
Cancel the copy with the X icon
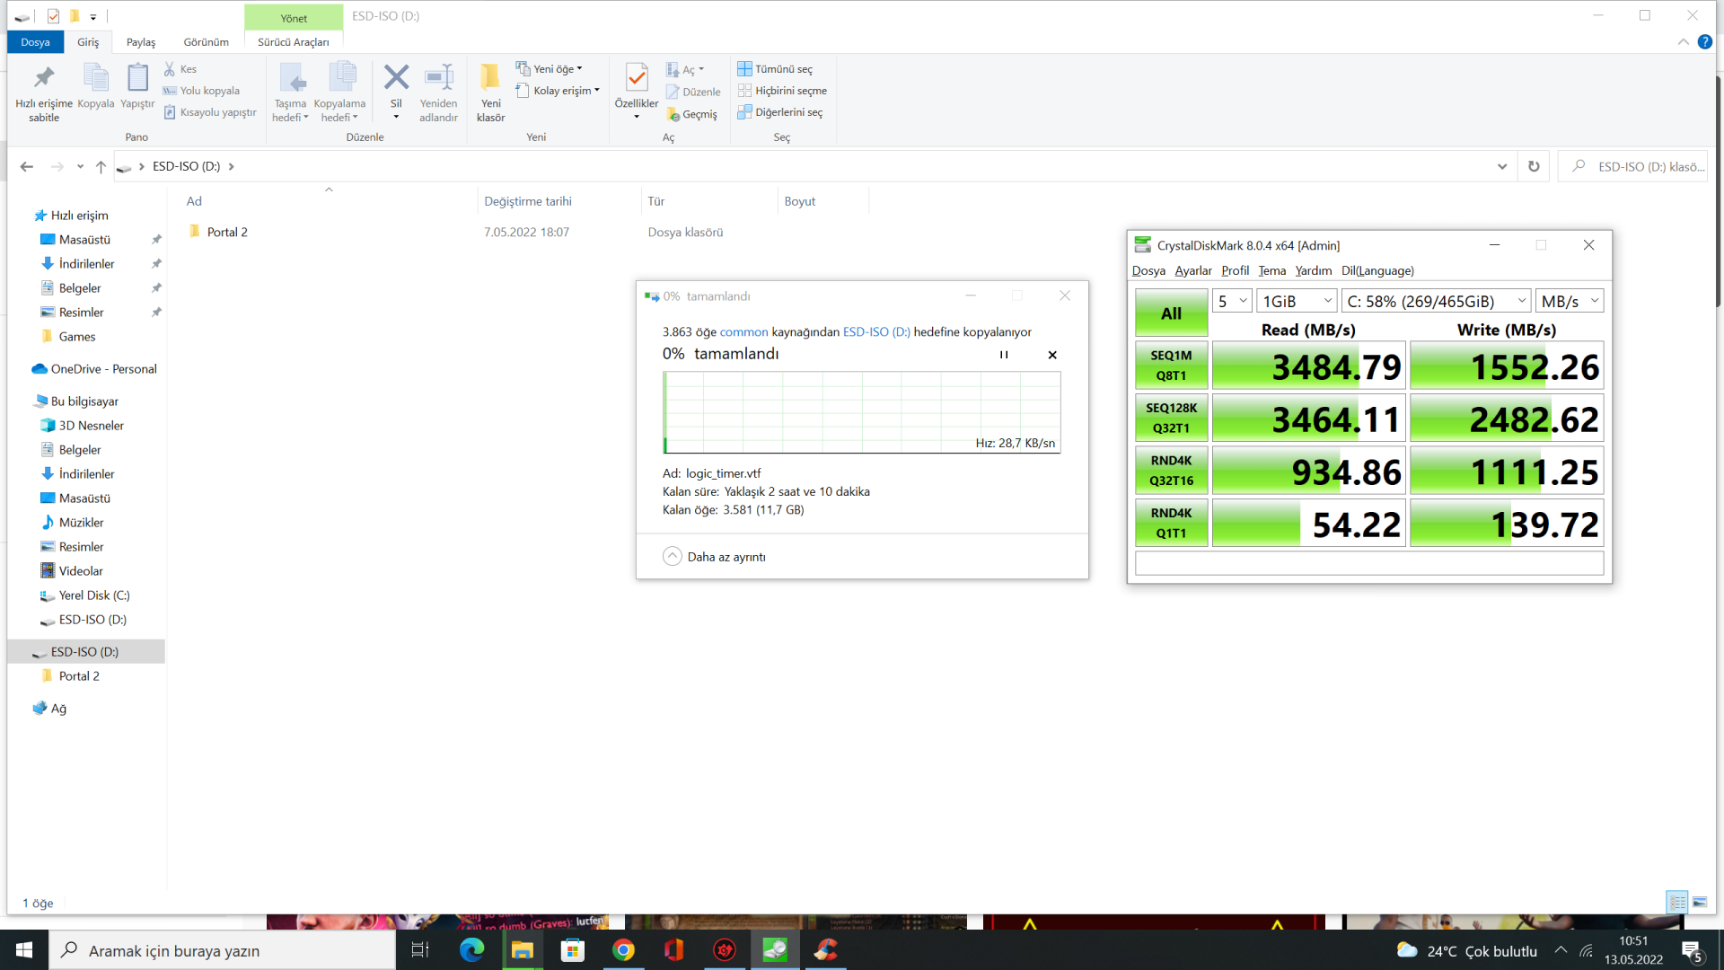1052,355
